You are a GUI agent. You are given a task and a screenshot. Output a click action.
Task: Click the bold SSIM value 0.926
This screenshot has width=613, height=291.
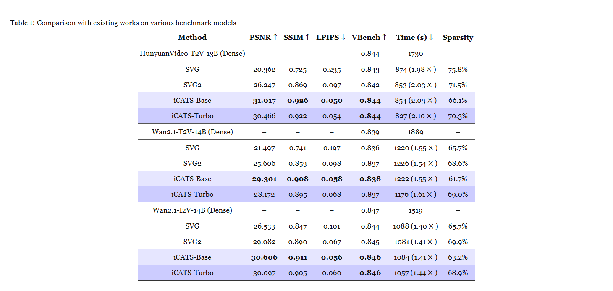pyautogui.click(x=298, y=101)
